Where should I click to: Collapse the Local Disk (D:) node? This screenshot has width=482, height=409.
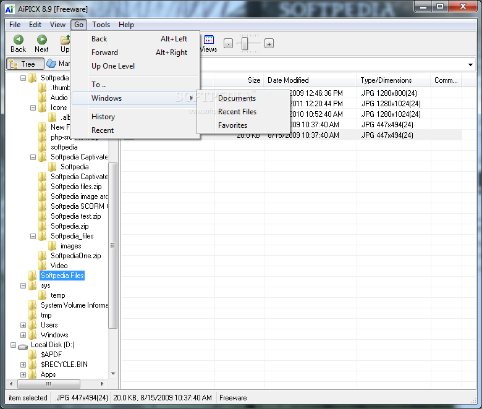13,345
